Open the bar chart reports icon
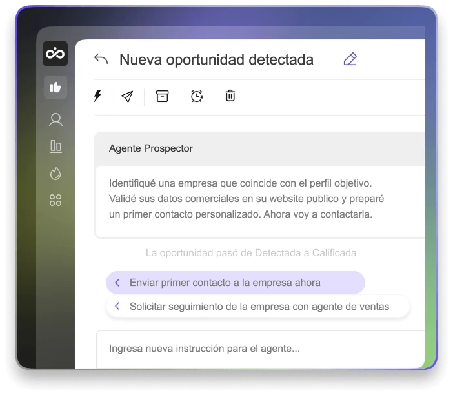This screenshot has height=395, width=453. (x=55, y=147)
